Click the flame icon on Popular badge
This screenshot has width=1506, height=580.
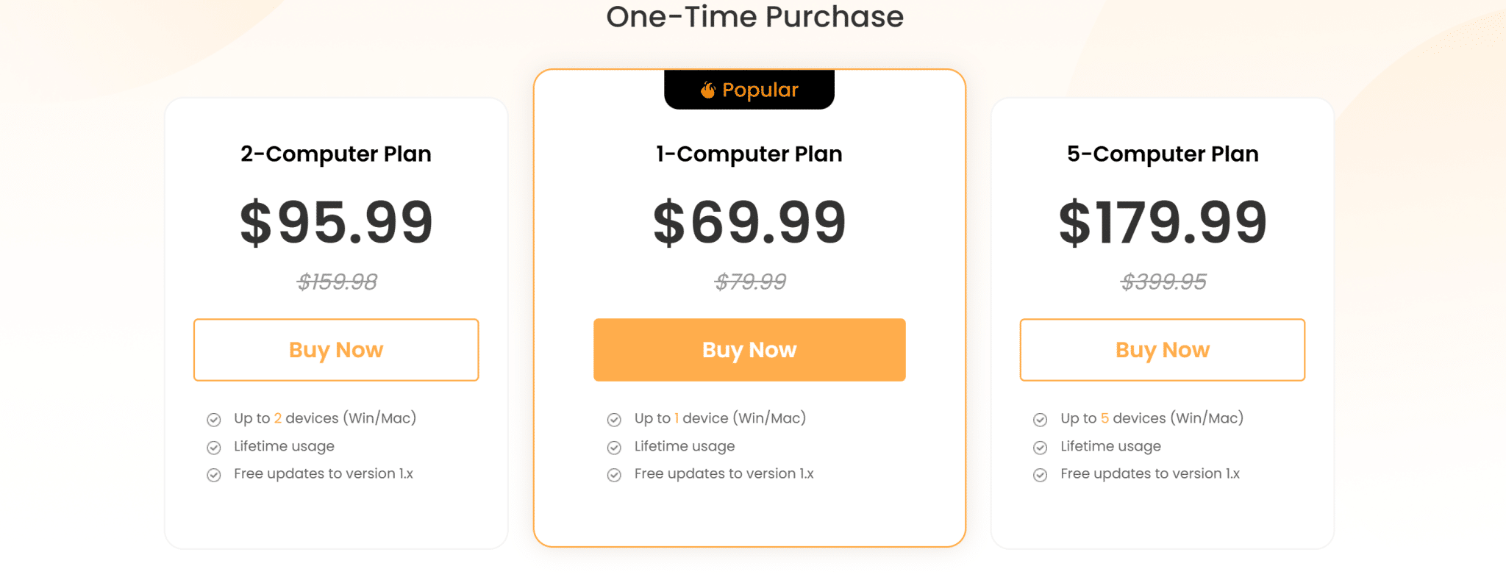click(707, 90)
